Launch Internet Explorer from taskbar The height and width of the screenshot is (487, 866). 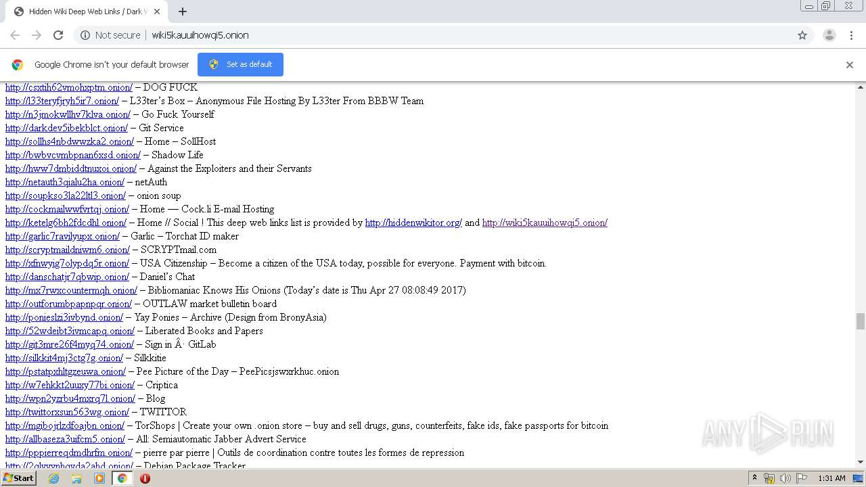click(x=53, y=478)
